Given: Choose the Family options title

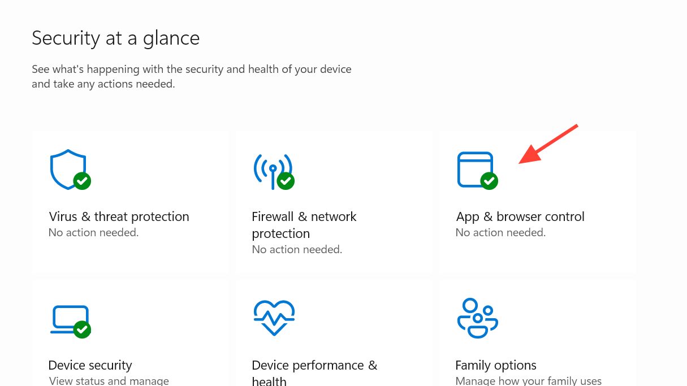Looking at the screenshot, I should coord(496,365).
